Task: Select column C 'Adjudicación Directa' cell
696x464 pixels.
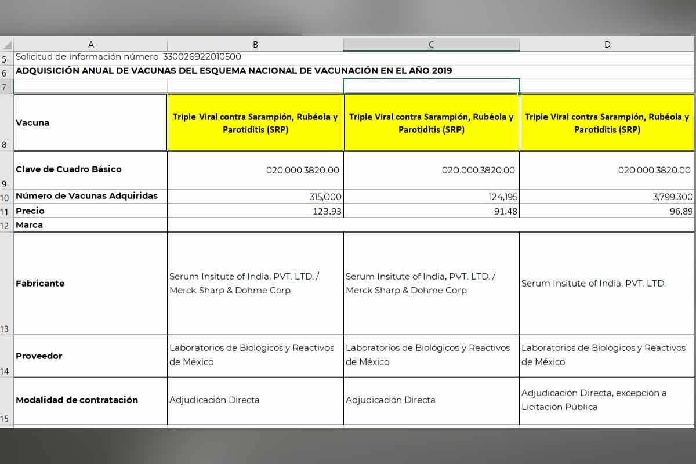Action: (431, 400)
